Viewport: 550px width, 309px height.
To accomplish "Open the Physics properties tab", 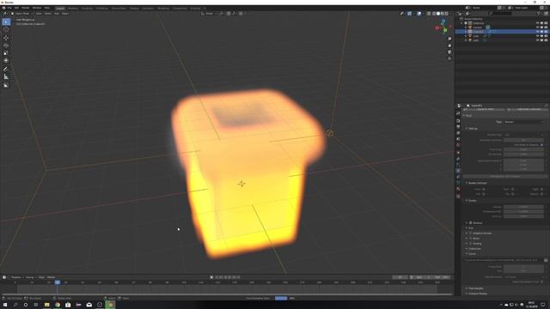I will click(x=458, y=171).
